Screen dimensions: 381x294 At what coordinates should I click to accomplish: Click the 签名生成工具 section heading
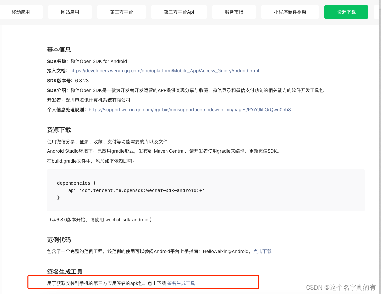coord(65,272)
